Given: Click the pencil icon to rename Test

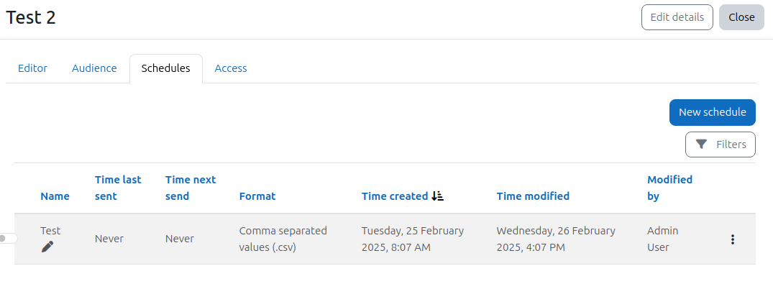Looking at the screenshot, I should 47,247.
